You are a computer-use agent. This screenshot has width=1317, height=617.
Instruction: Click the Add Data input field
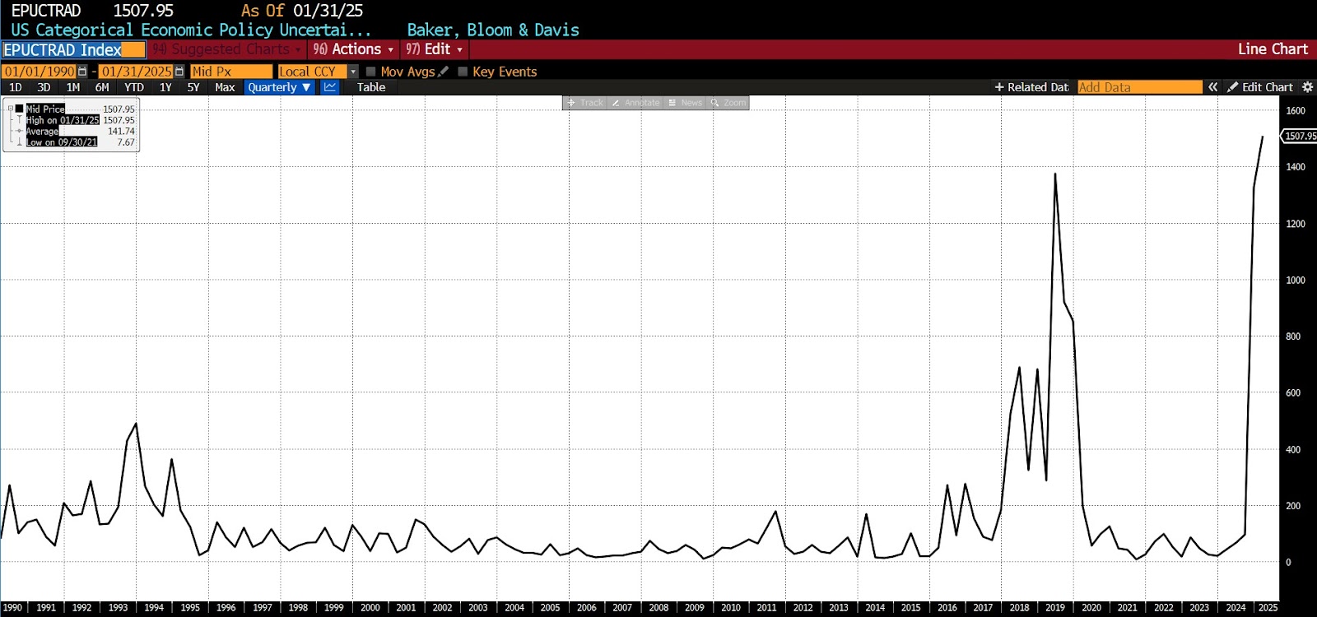click(x=1139, y=87)
